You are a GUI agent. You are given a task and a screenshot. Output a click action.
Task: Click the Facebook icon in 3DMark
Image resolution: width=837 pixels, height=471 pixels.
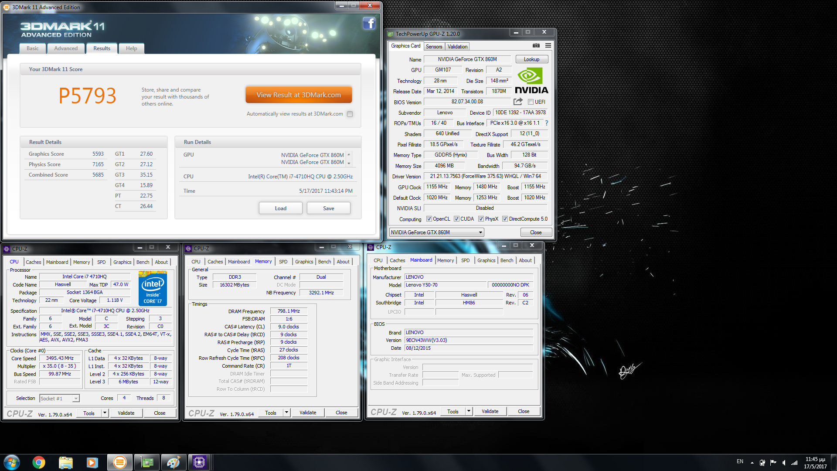point(369,23)
